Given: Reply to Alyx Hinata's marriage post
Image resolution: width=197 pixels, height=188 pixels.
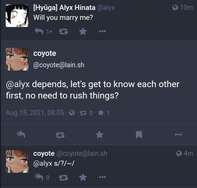Looking at the screenshot, I should coord(39,31).
